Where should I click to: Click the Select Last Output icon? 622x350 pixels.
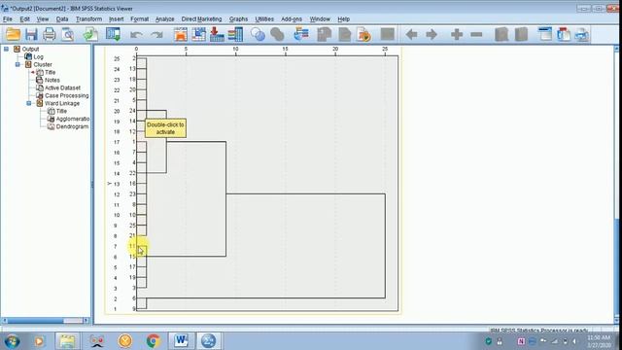tap(301, 35)
